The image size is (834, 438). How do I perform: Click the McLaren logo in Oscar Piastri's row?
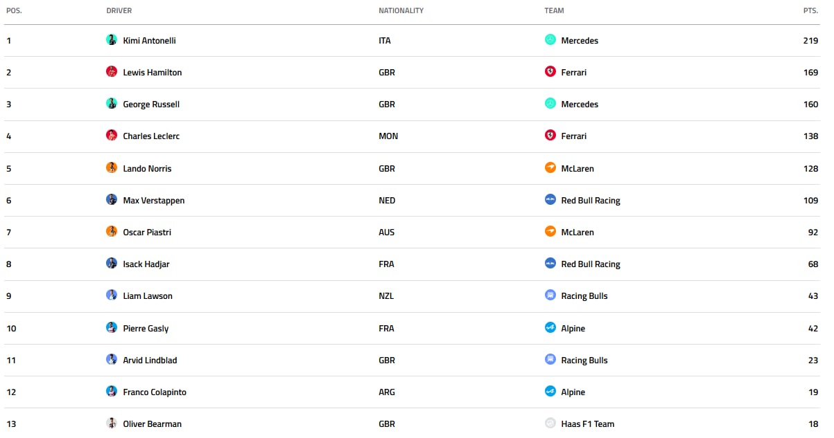pos(550,232)
